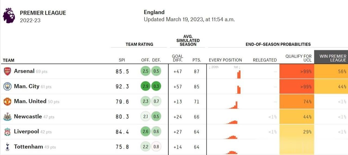Viewport: 348px width, 155px height.
Task: Click Man. City's 2.9 offensive rating bubble
Action: click(x=146, y=87)
